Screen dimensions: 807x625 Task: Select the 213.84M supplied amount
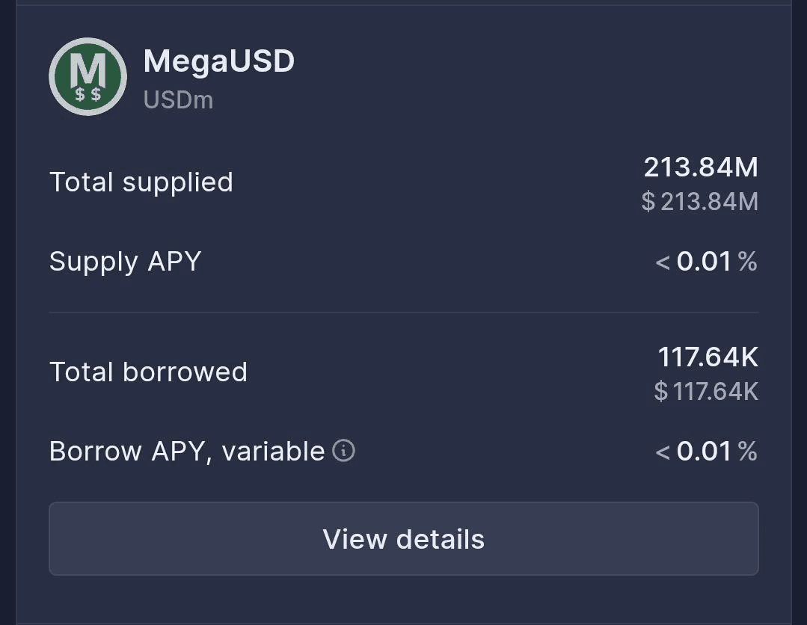[701, 167]
